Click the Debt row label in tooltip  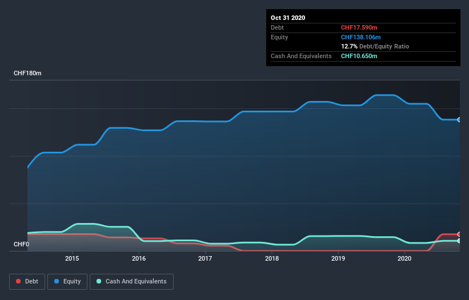[x=277, y=27]
